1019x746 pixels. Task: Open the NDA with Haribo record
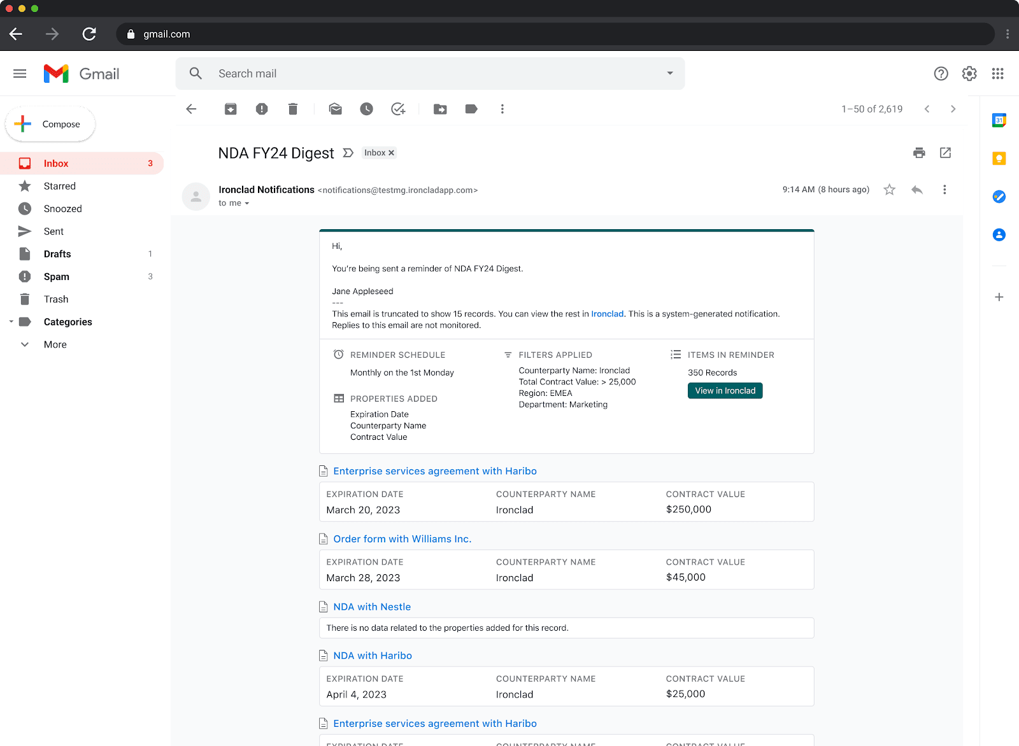pos(373,656)
